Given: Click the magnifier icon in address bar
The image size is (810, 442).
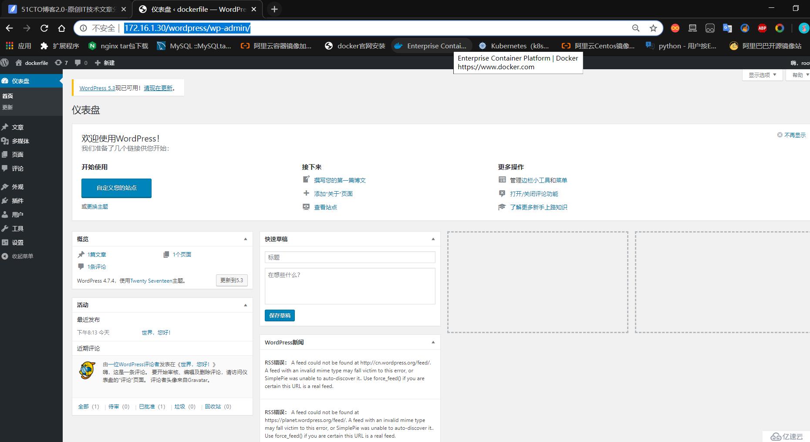Looking at the screenshot, I should click(636, 28).
